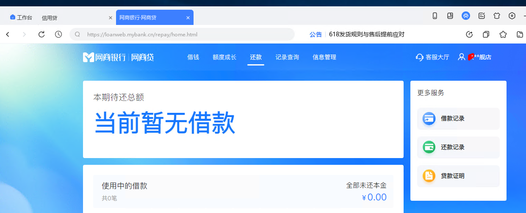Open the 借钱 navigation menu
The image size is (526, 213).
[193, 57]
